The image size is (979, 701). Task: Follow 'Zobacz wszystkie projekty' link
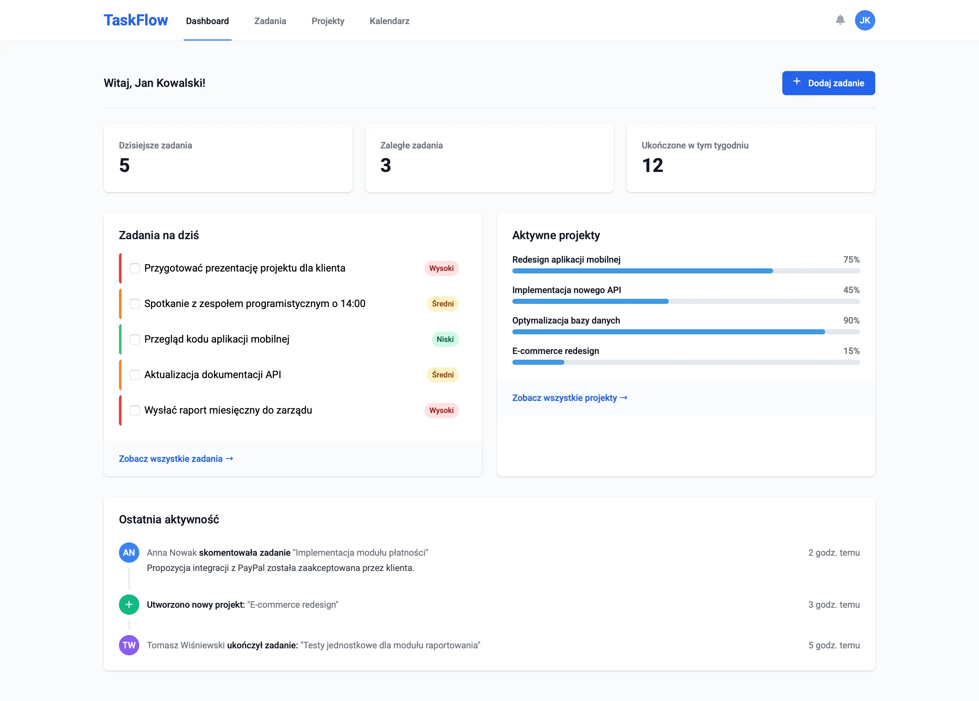coord(570,397)
